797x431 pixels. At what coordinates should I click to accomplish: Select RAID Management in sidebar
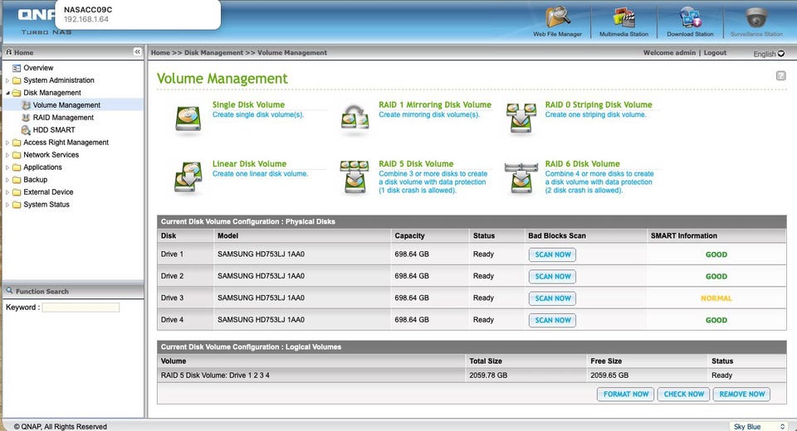click(63, 118)
